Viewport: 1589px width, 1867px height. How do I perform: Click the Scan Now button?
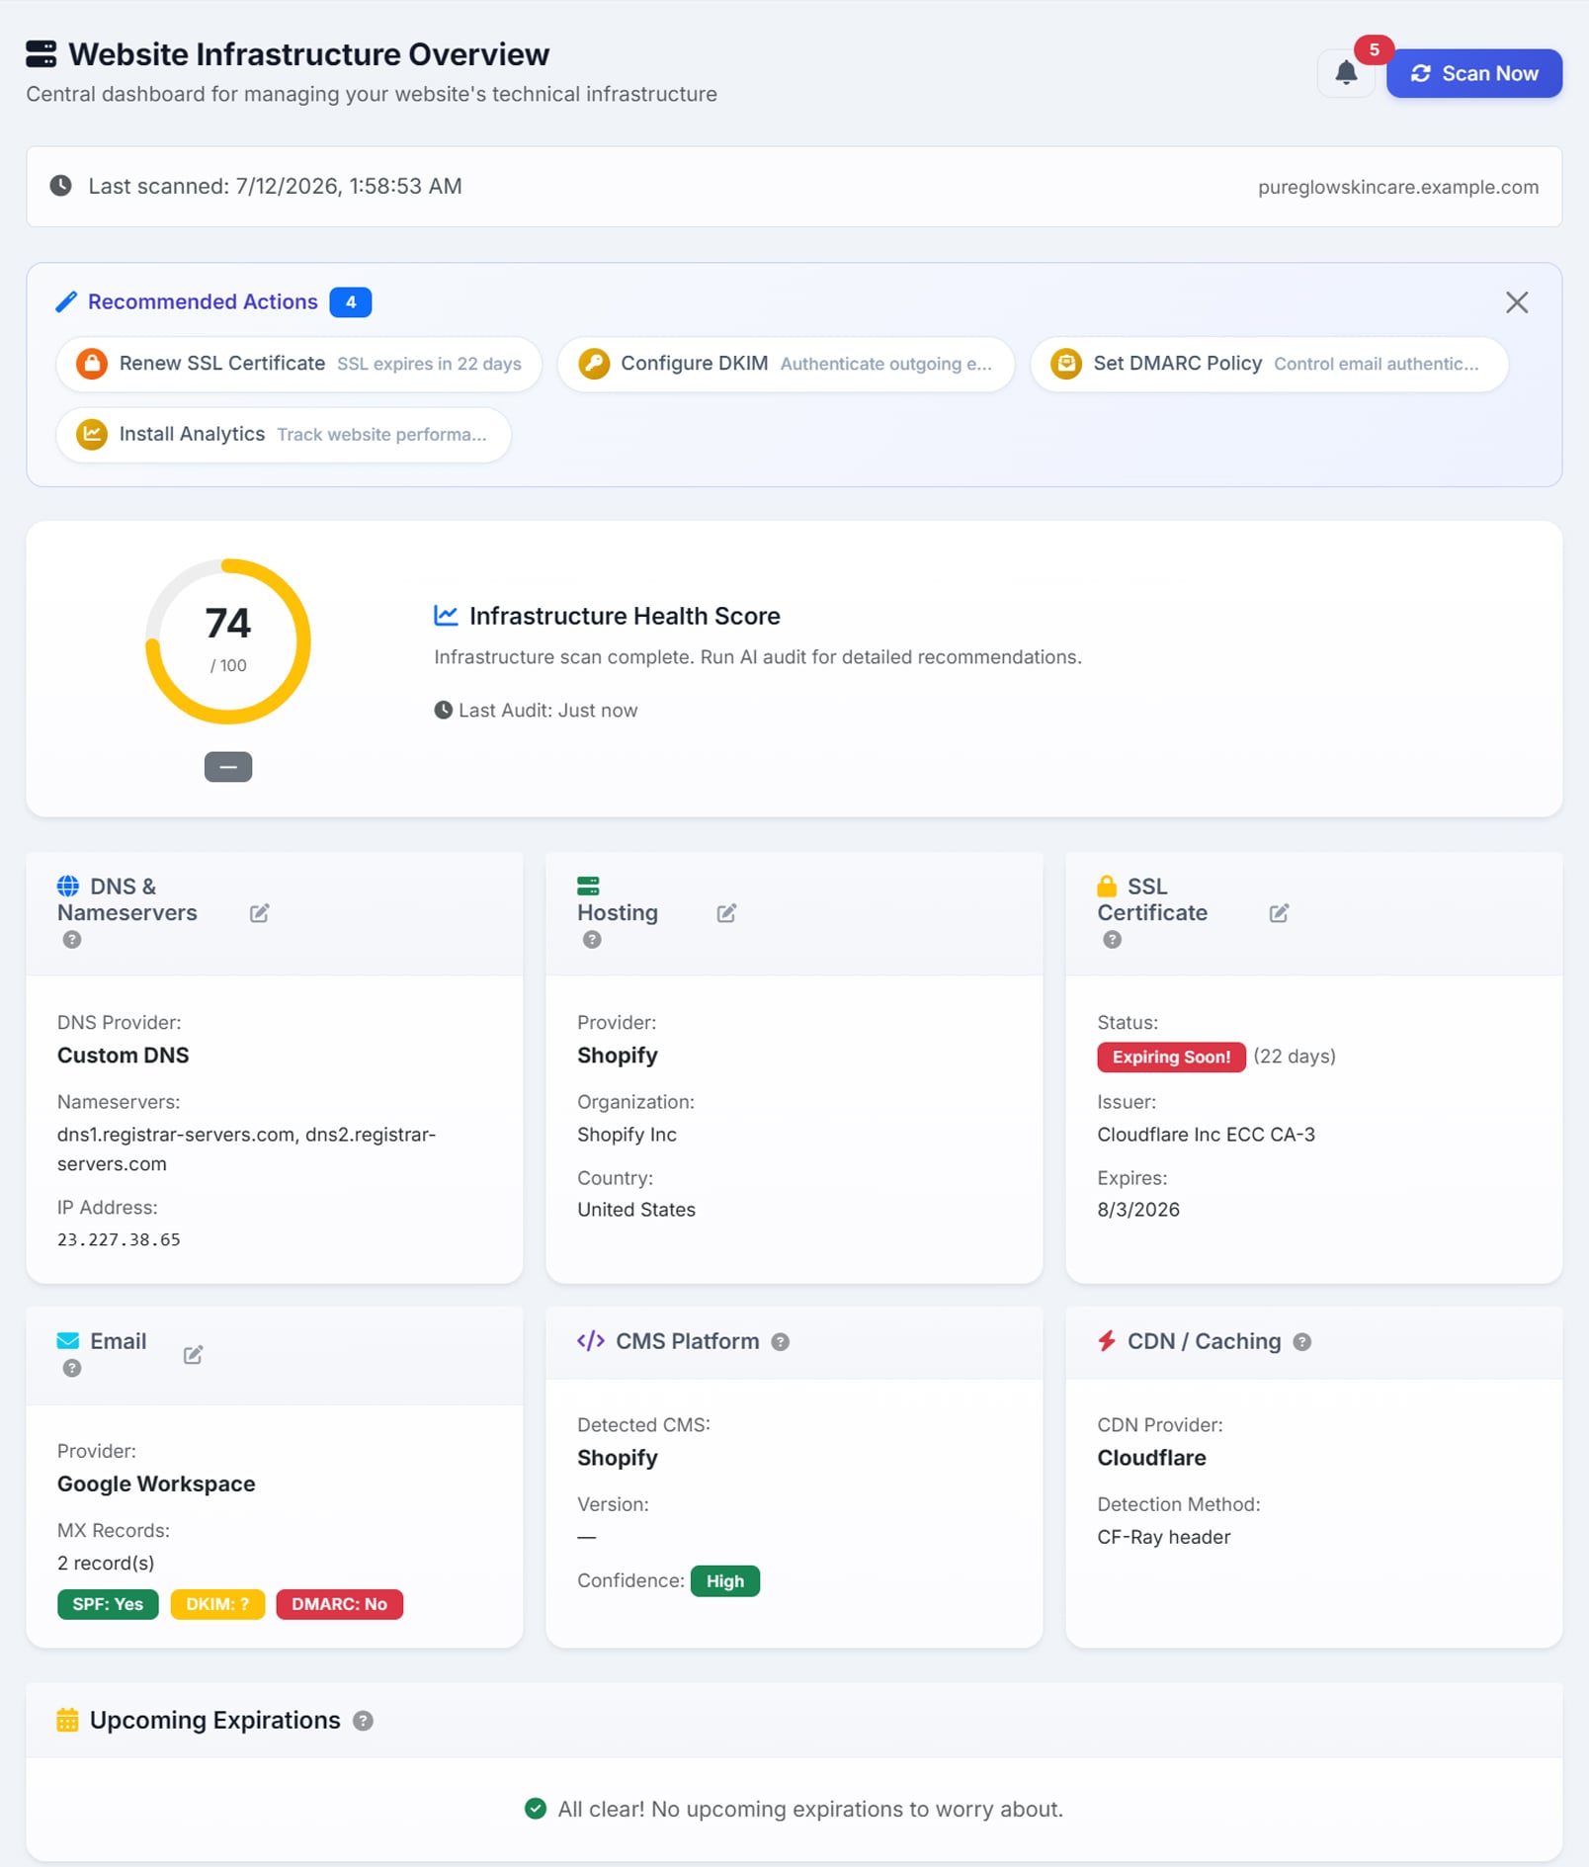(x=1473, y=73)
